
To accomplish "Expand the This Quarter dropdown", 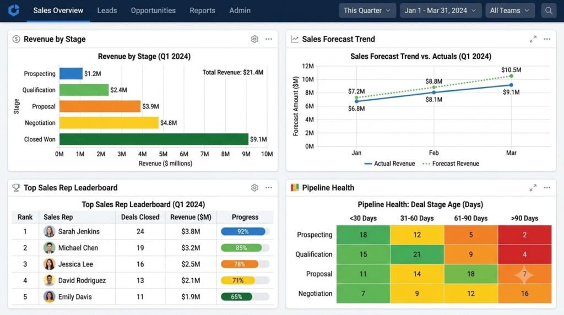I will pyautogui.click(x=367, y=10).
